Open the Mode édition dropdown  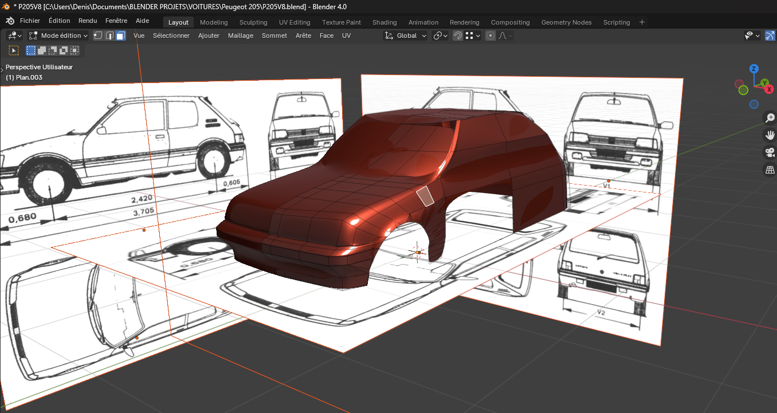click(58, 36)
